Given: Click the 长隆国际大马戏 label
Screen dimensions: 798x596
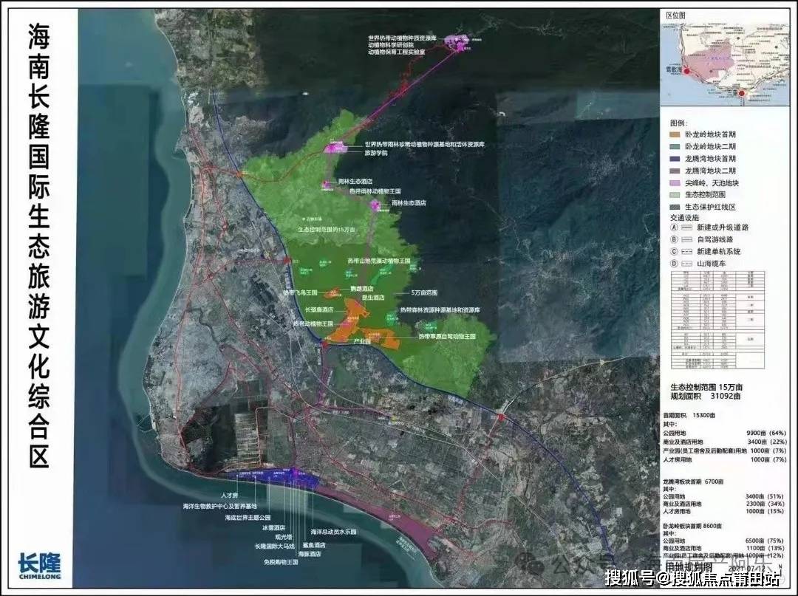Looking at the screenshot, I should pos(275,547).
